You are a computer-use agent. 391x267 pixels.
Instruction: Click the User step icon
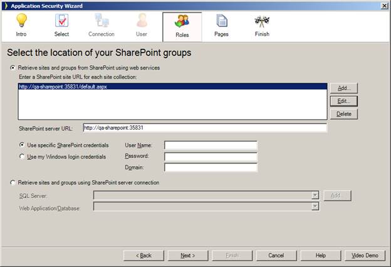(x=142, y=20)
